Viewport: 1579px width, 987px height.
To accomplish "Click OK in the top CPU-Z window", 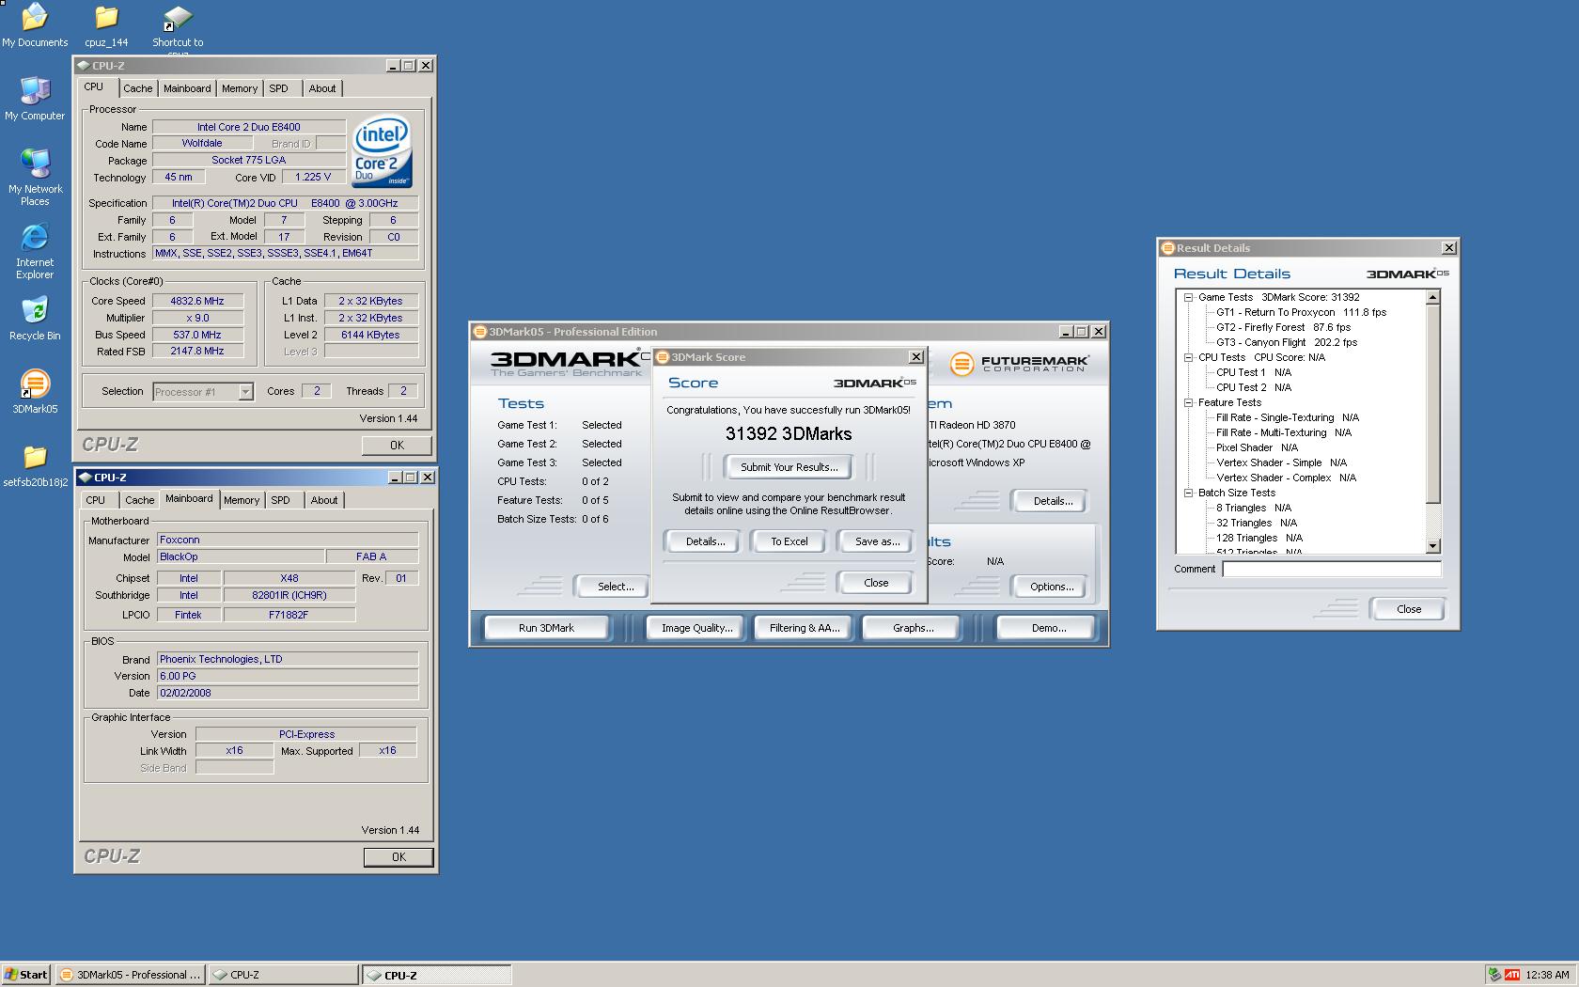I will point(397,446).
